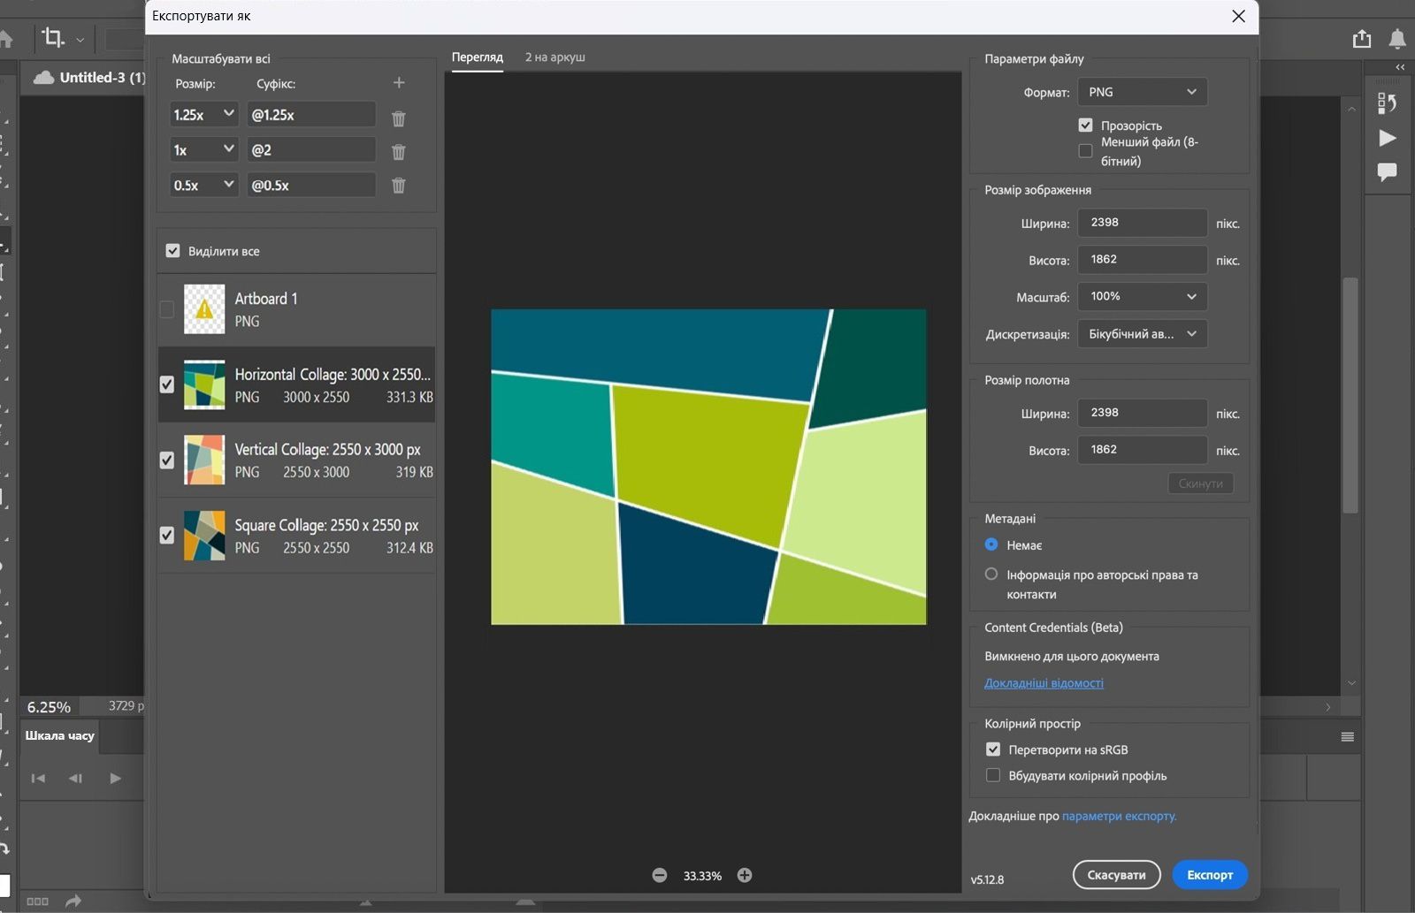Uncheck the Vertical Collage export checkbox
Viewport: 1415px width, 913px height.
[167, 460]
